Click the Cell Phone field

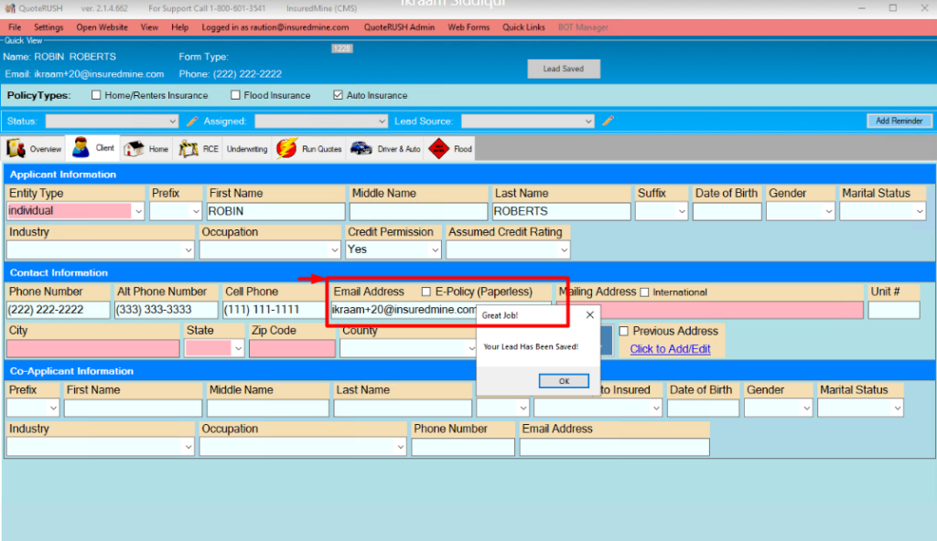tap(274, 310)
